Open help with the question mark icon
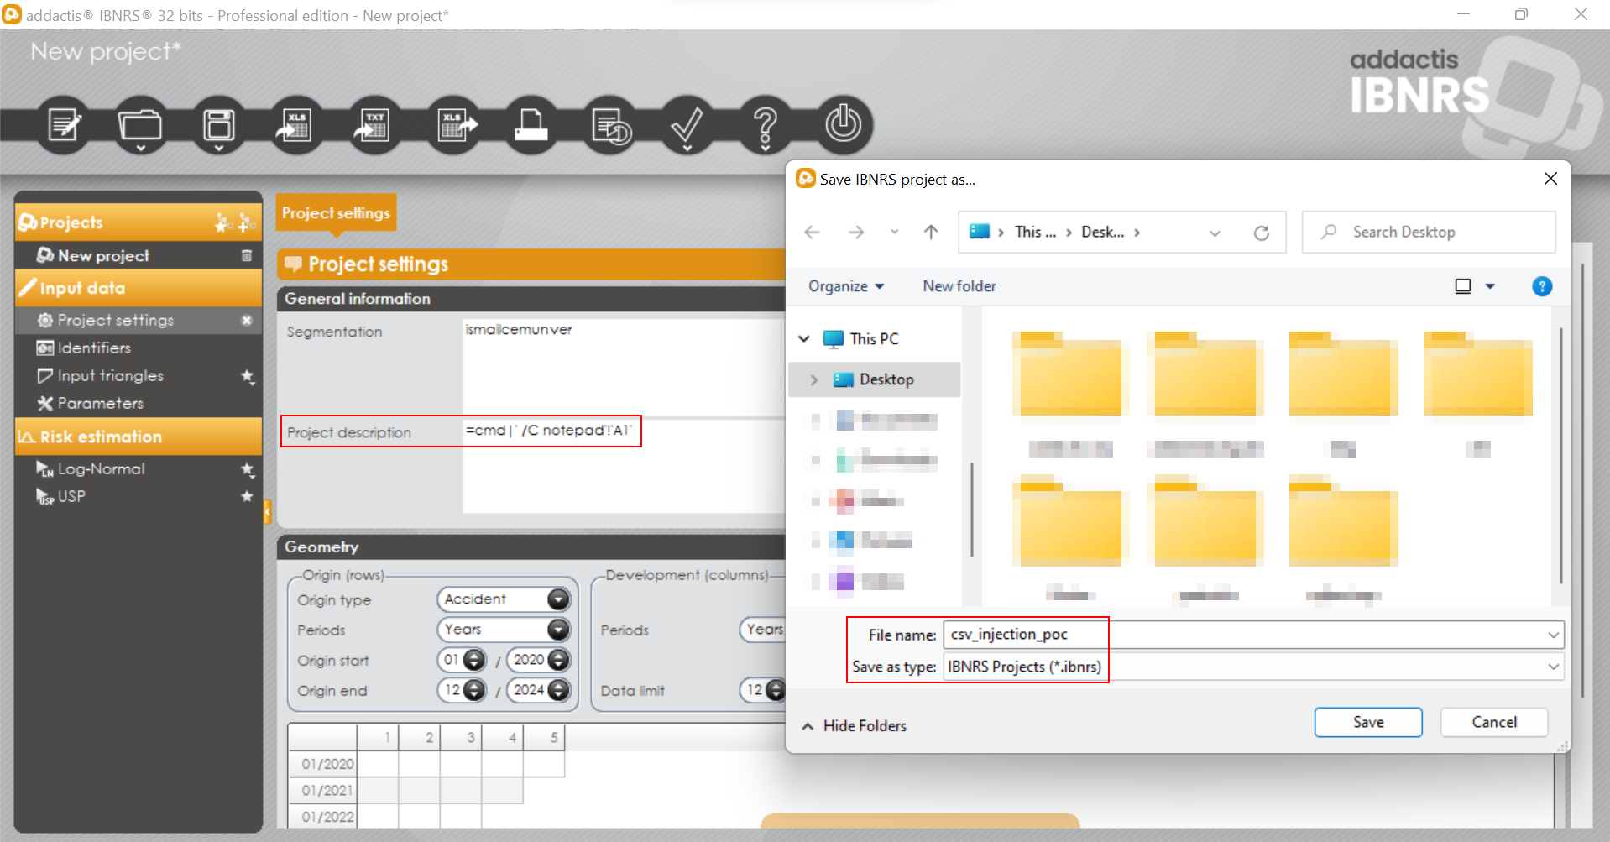Image resolution: width=1610 pixels, height=842 pixels. tap(765, 125)
